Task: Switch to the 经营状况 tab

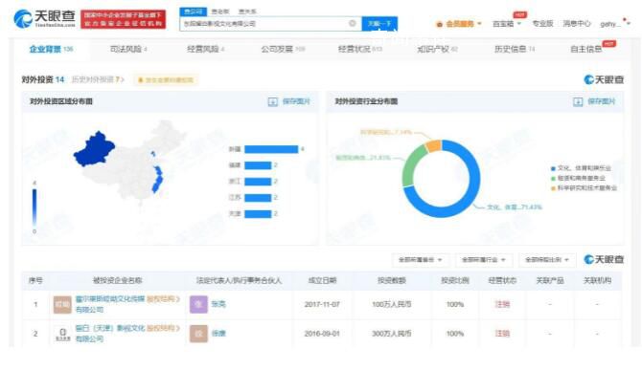Action: 360,49
